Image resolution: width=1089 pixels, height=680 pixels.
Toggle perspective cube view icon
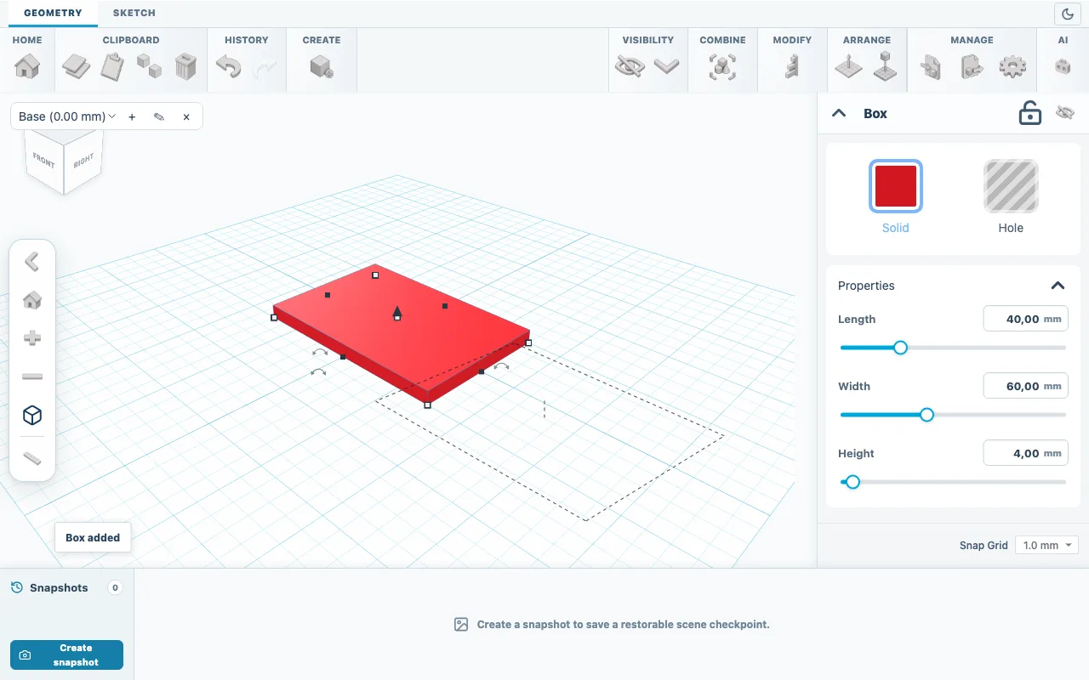click(32, 415)
